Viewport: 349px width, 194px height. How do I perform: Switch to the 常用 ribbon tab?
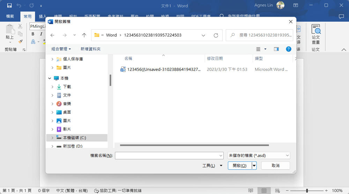click(x=28, y=16)
